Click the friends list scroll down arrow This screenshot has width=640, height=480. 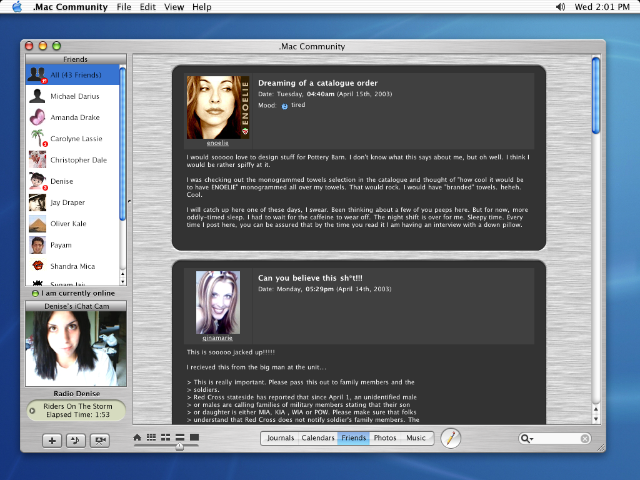click(x=123, y=282)
